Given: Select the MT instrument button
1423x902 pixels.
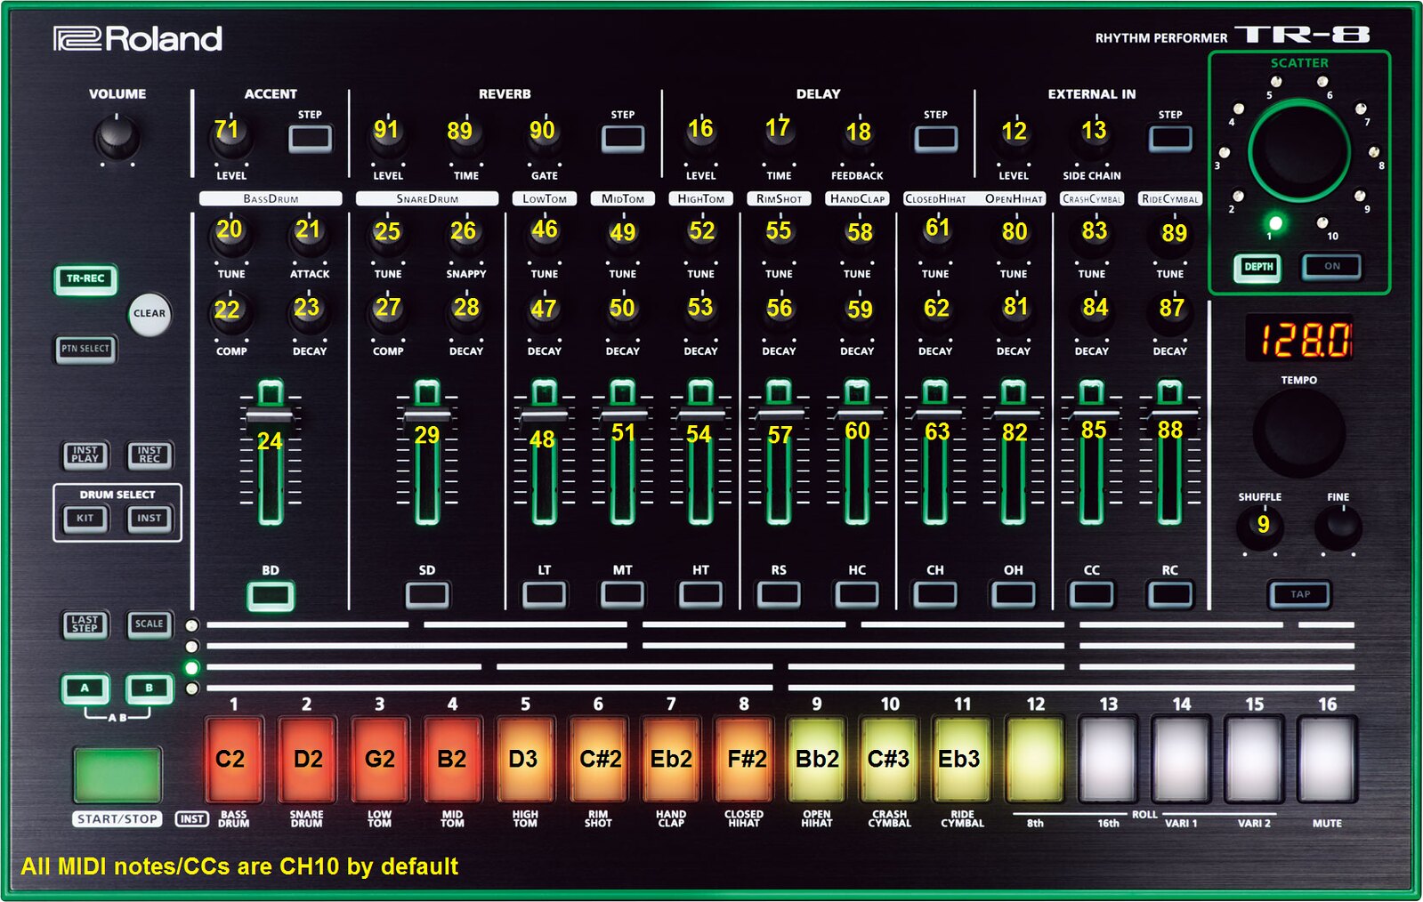Looking at the screenshot, I should 623,595.
